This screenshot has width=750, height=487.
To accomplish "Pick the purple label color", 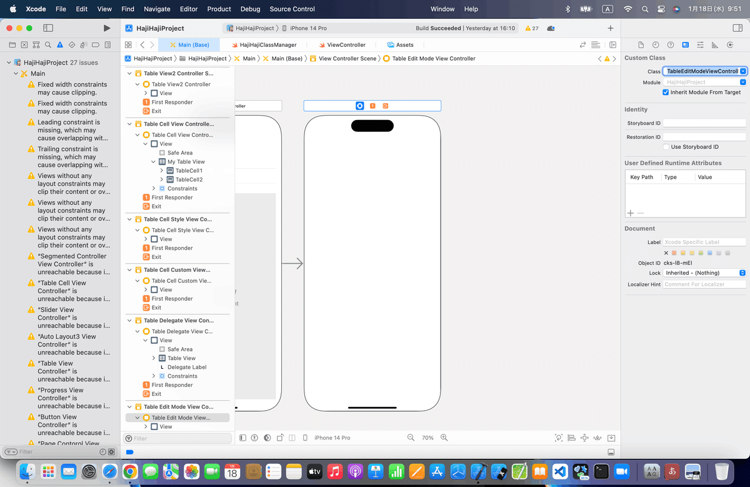I will [x=719, y=253].
